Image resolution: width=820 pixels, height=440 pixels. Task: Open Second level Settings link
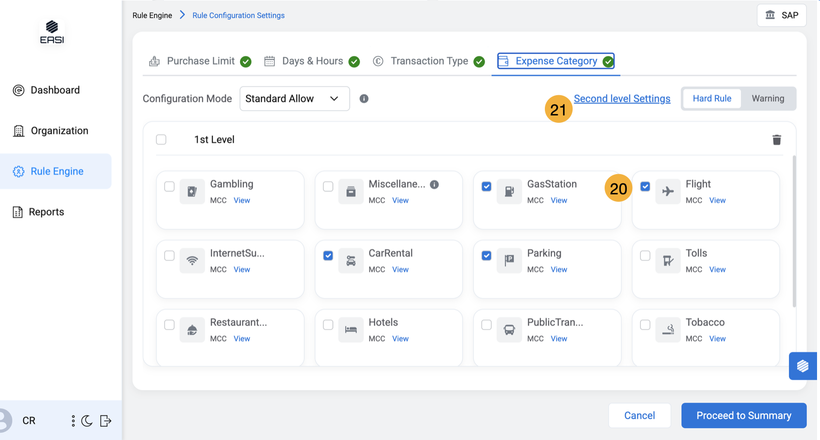(622, 99)
